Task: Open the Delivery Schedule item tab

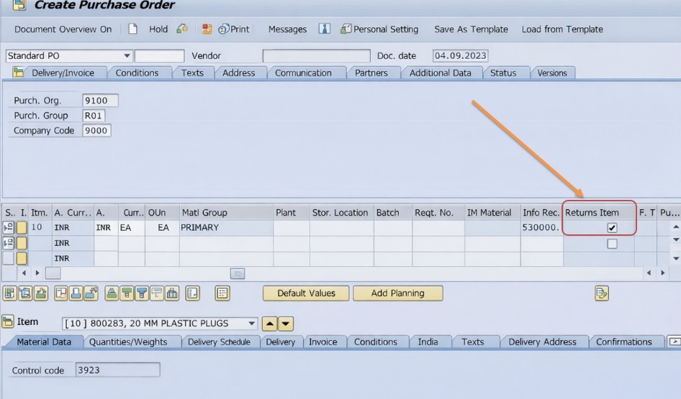Action: [x=219, y=342]
